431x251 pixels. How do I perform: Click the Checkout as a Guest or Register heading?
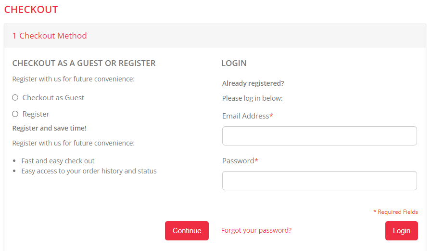click(84, 63)
